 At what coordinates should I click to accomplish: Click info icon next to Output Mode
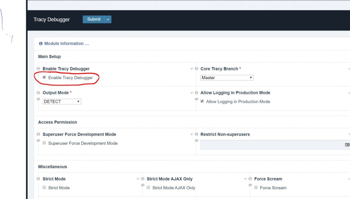(38, 93)
